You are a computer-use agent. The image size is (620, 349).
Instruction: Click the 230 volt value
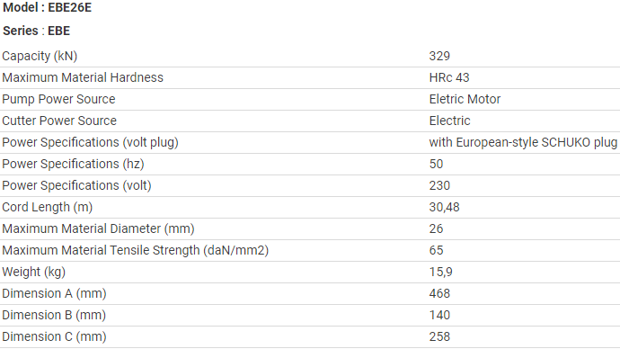click(439, 185)
